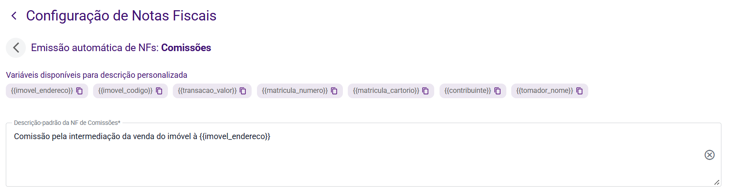This screenshot has width=733, height=196.
Task: Select the {{imovel_endereco}} chip label
Action: point(42,91)
